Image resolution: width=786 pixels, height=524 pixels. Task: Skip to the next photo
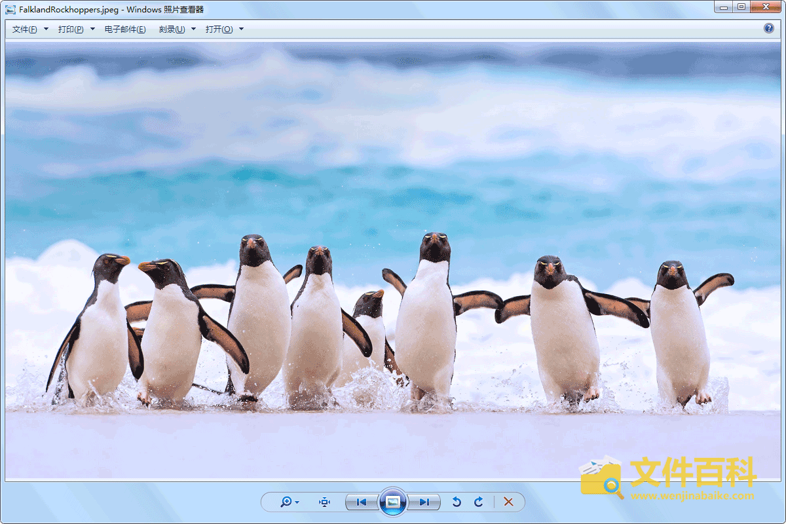[x=424, y=502]
